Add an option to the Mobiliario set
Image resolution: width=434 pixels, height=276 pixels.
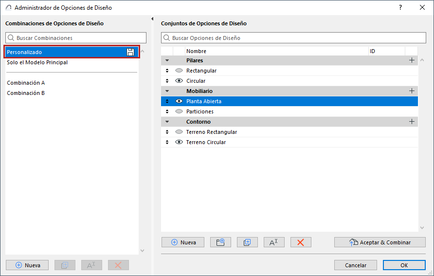412,91
